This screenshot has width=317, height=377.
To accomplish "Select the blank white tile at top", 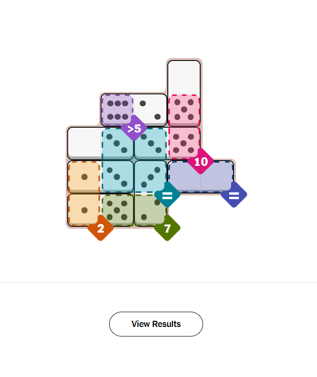I will point(184,76).
